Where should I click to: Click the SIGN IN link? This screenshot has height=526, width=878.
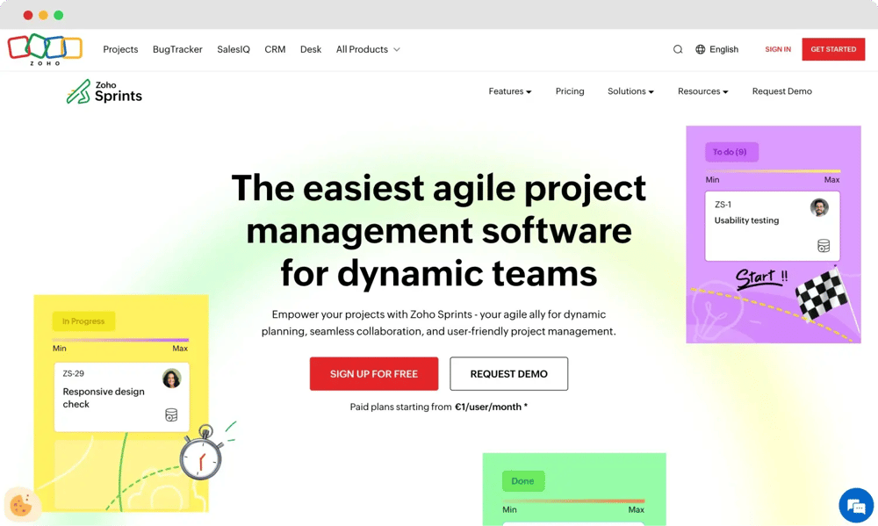pos(778,49)
